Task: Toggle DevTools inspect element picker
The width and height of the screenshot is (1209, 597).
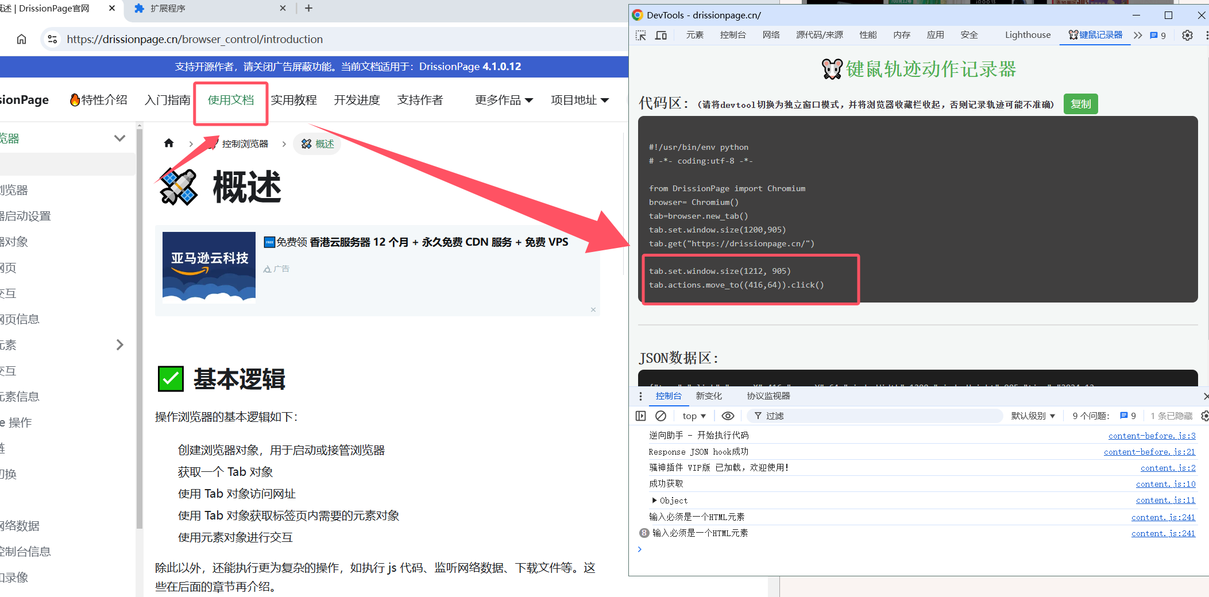Action: point(641,35)
